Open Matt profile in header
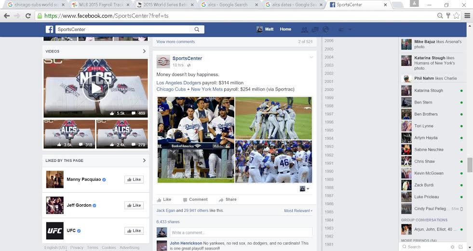 [x=265, y=29]
